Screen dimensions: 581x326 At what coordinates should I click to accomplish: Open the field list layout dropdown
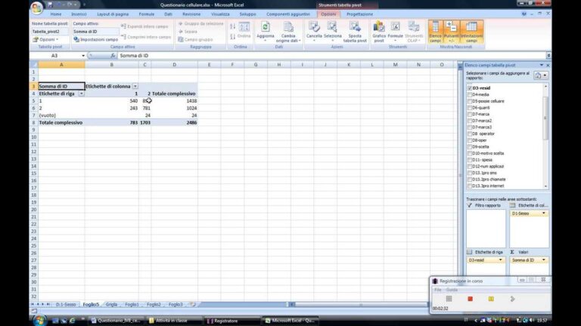[541, 75]
